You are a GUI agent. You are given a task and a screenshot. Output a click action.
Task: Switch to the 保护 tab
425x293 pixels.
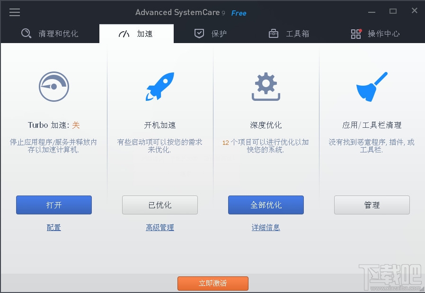(210, 33)
